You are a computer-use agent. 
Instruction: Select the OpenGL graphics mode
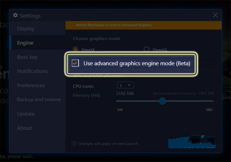click(146, 50)
